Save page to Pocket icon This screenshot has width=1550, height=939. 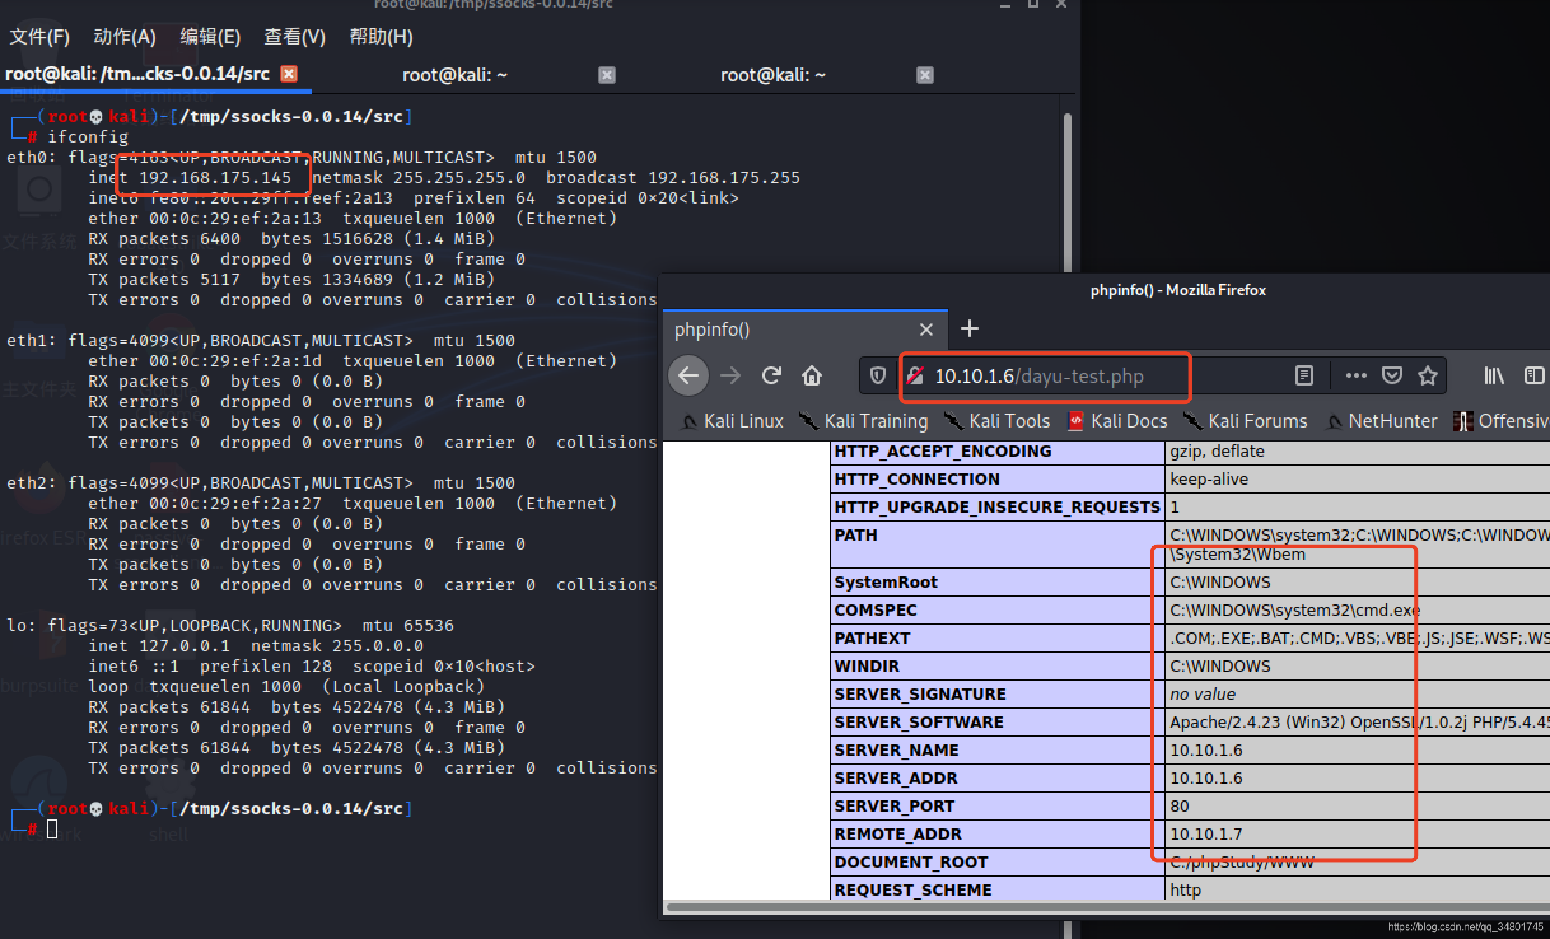(1392, 375)
